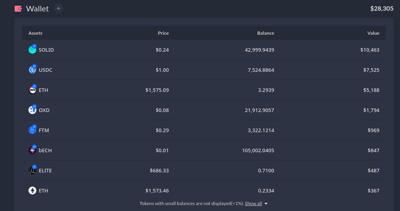
Task: Select the USDC asset name
Action: point(45,70)
